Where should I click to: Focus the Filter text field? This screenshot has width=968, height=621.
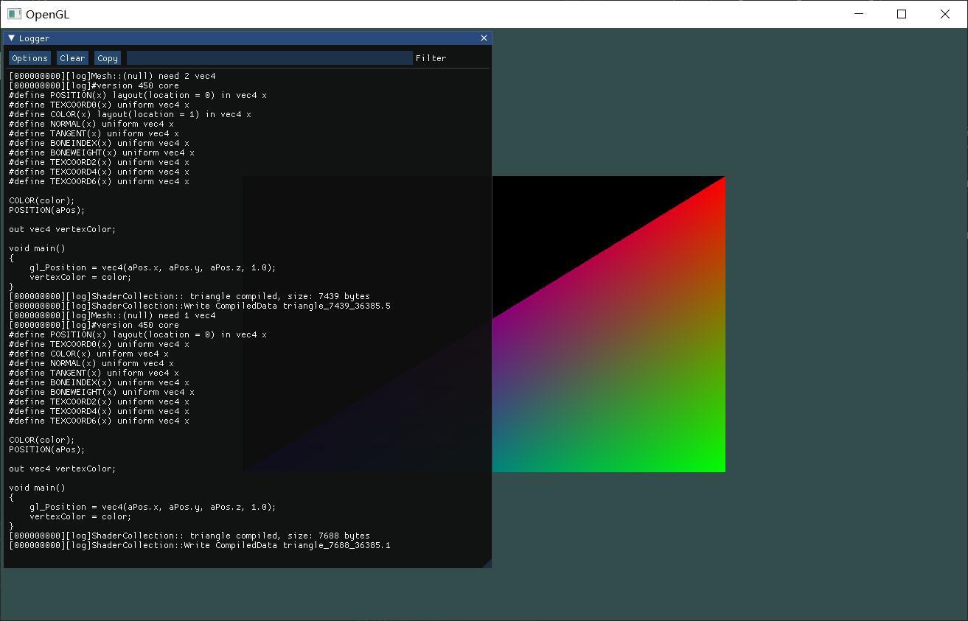270,58
